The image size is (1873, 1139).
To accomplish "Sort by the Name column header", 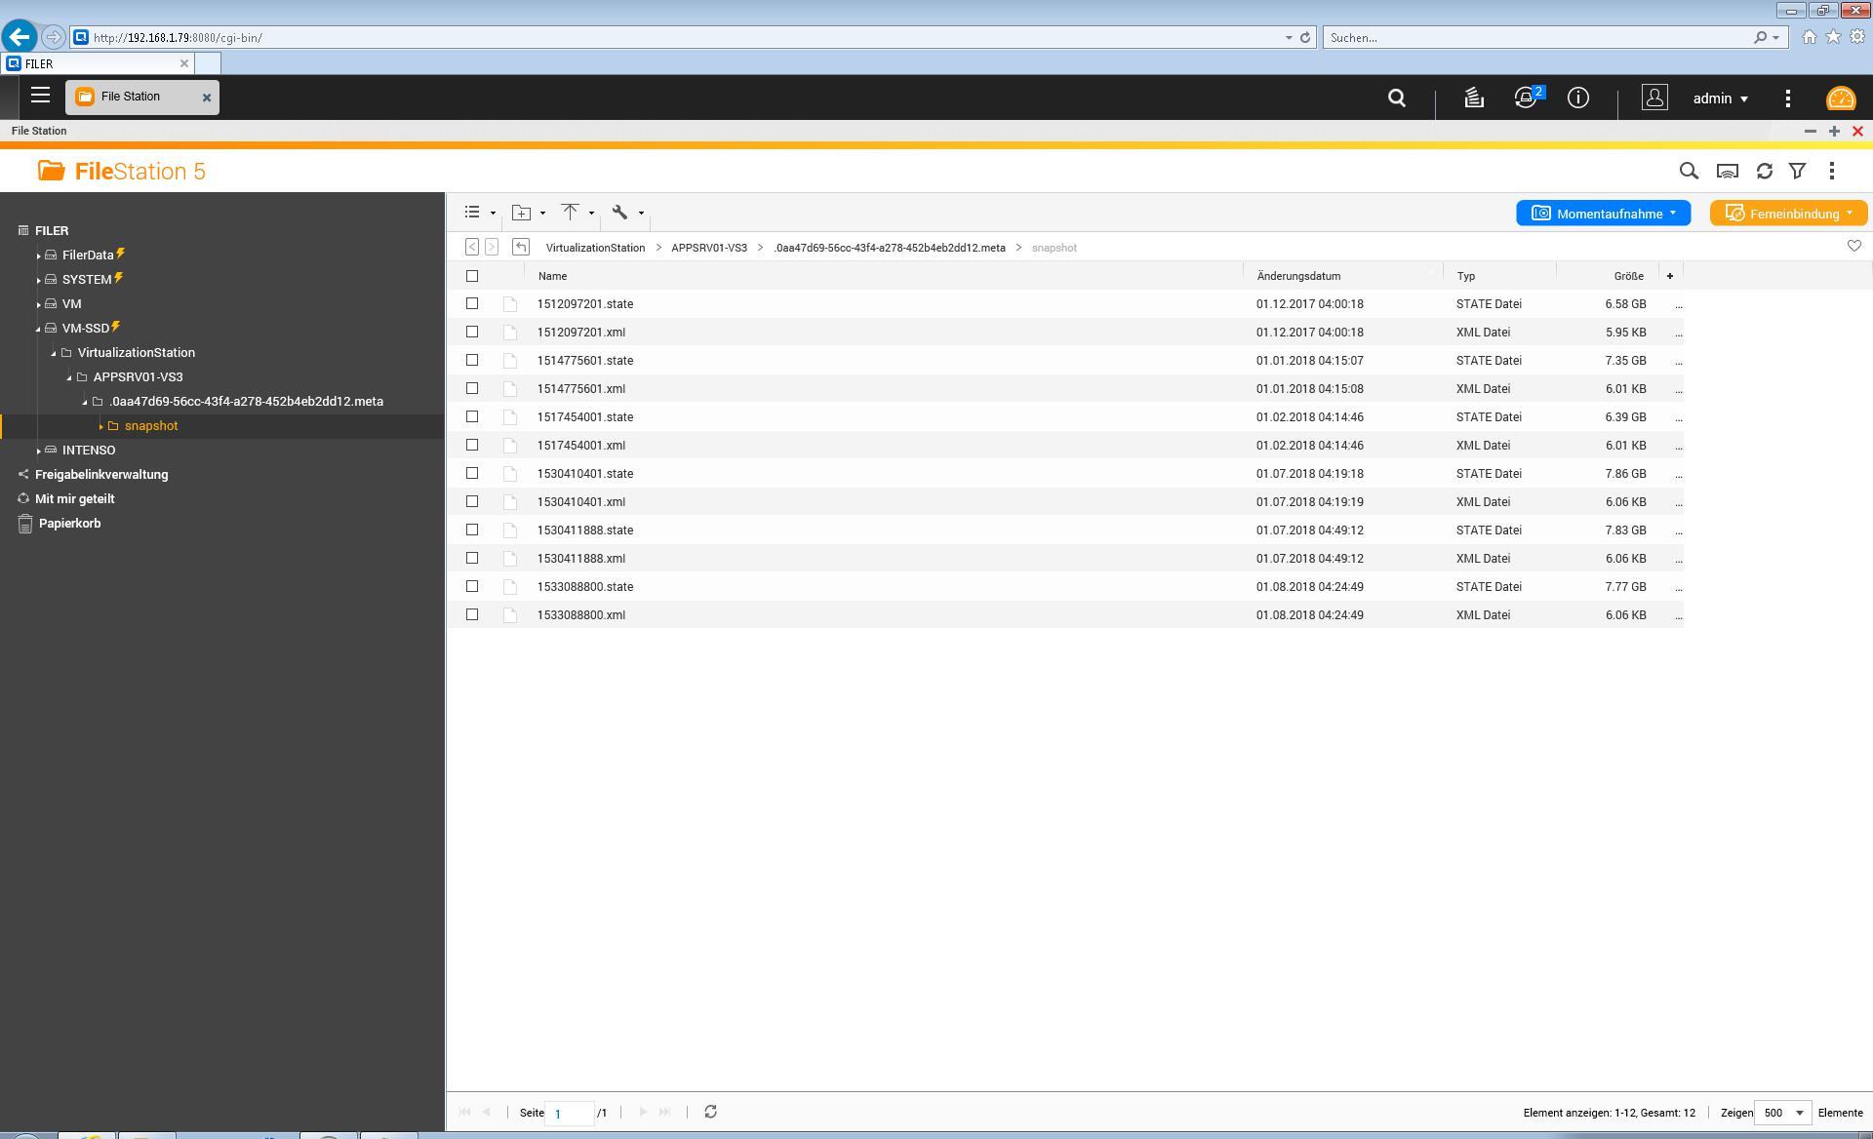I will 552,276.
